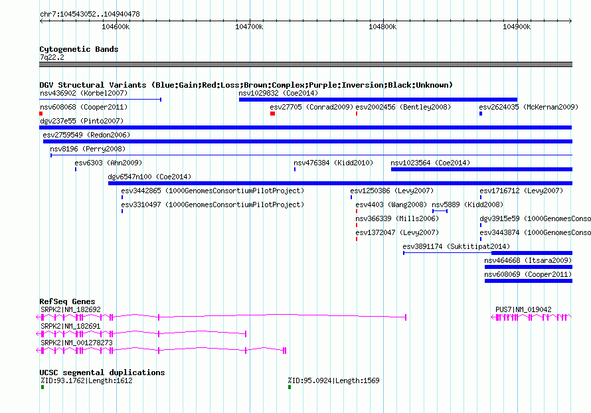Click UCSC segmental duplications track title

point(102,372)
